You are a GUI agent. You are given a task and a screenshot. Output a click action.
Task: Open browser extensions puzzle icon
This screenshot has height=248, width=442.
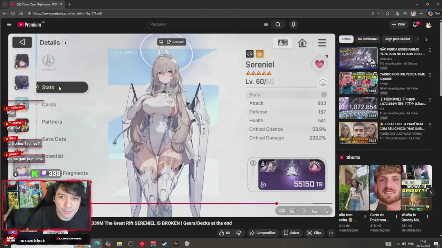(x=387, y=13)
